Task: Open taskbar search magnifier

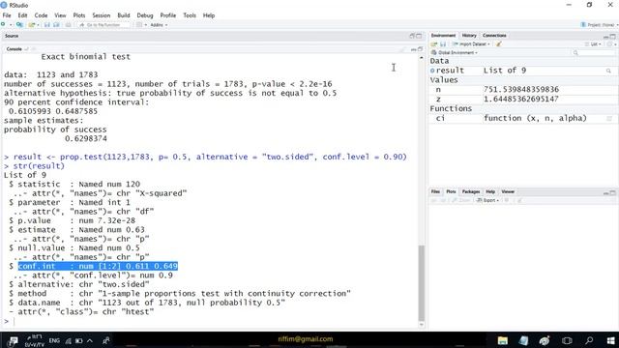Action: (x=589, y=340)
